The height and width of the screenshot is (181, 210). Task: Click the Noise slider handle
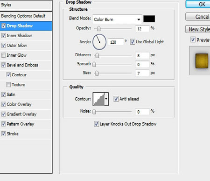[x=94, y=112]
